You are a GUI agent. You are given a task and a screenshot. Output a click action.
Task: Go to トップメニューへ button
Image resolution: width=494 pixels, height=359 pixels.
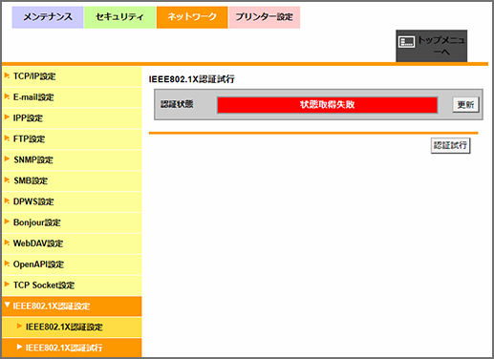431,46
